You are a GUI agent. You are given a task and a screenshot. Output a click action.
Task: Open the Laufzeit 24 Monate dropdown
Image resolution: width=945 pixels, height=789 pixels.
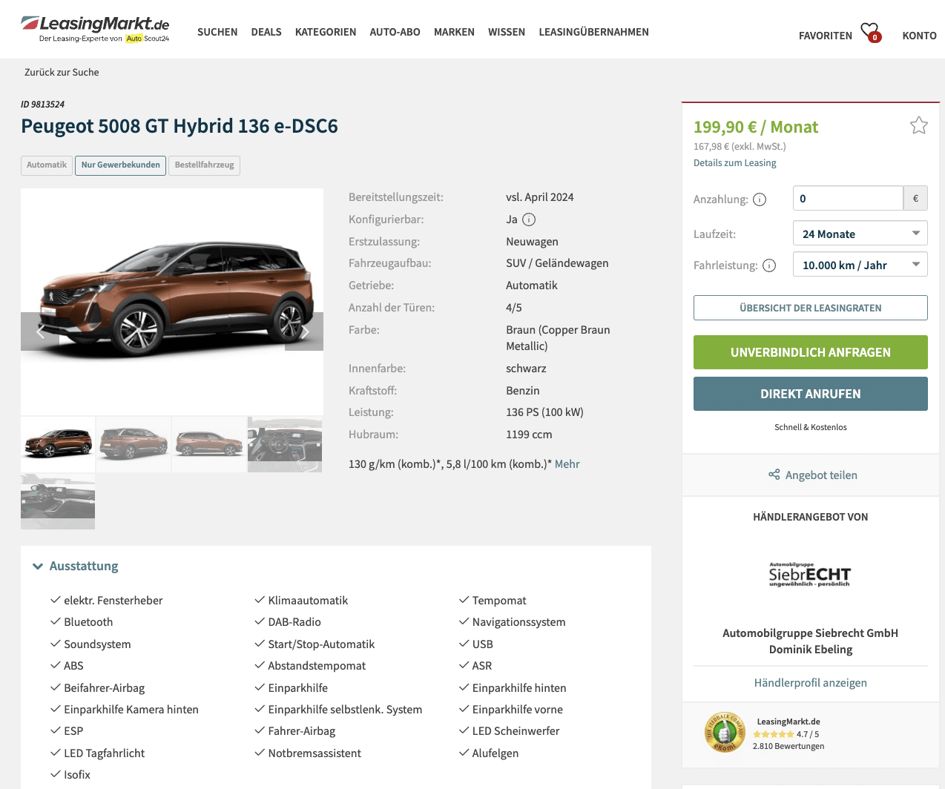(860, 234)
